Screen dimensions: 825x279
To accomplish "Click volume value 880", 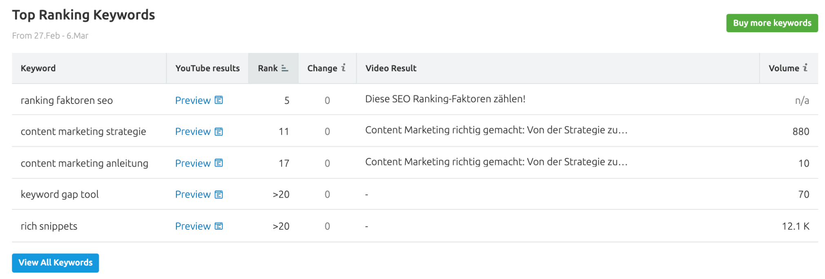I will [801, 132].
